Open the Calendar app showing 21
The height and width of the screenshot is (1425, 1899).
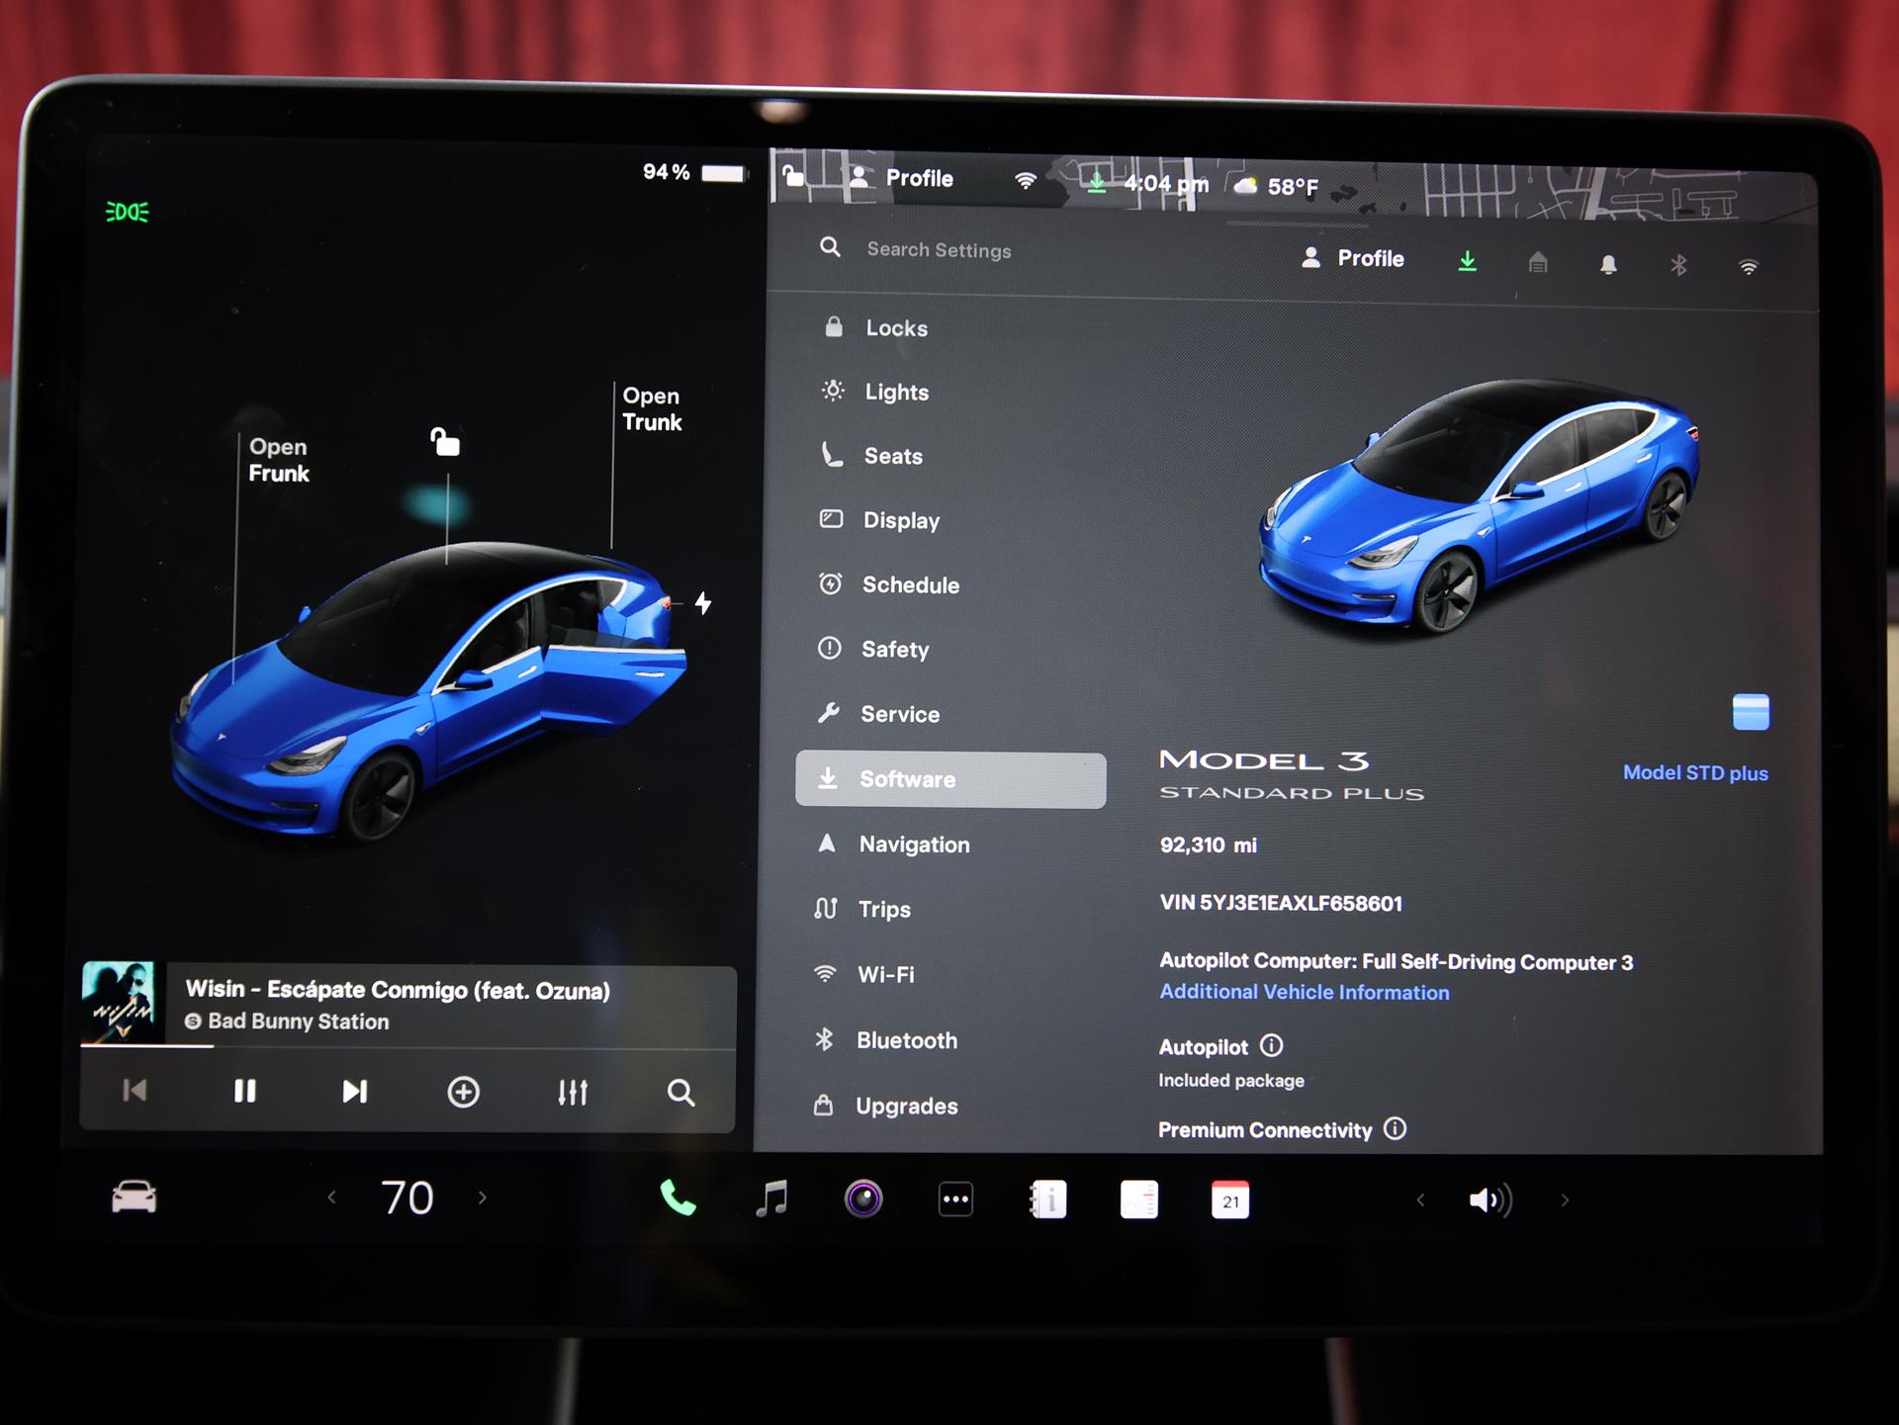pos(1230,1201)
